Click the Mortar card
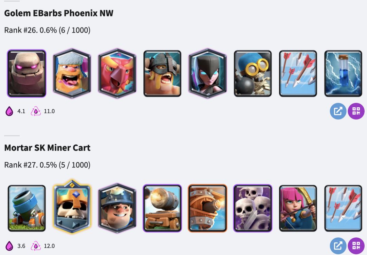 tap(27, 208)
